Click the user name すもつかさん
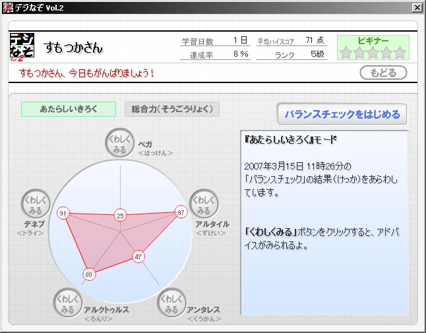 point(73,48)
